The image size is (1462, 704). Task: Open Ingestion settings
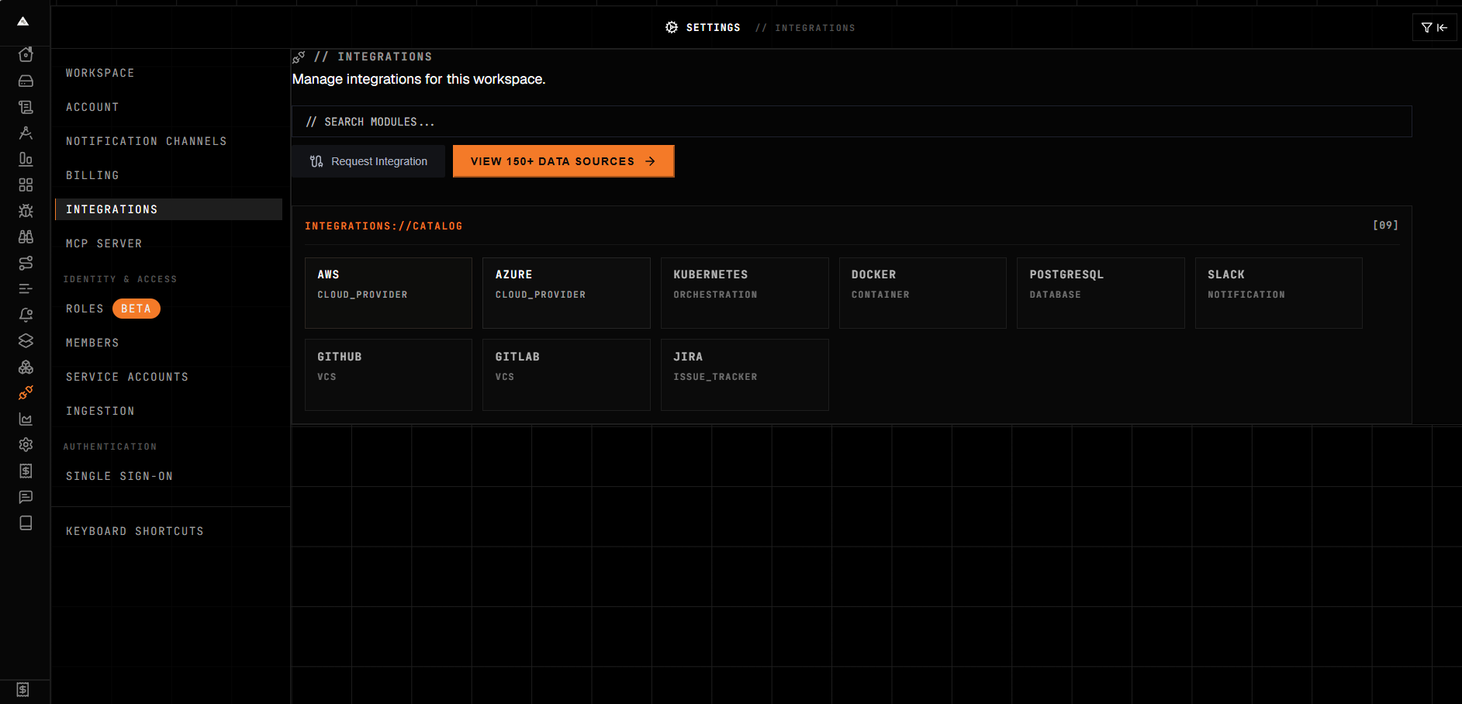(168, 411)
